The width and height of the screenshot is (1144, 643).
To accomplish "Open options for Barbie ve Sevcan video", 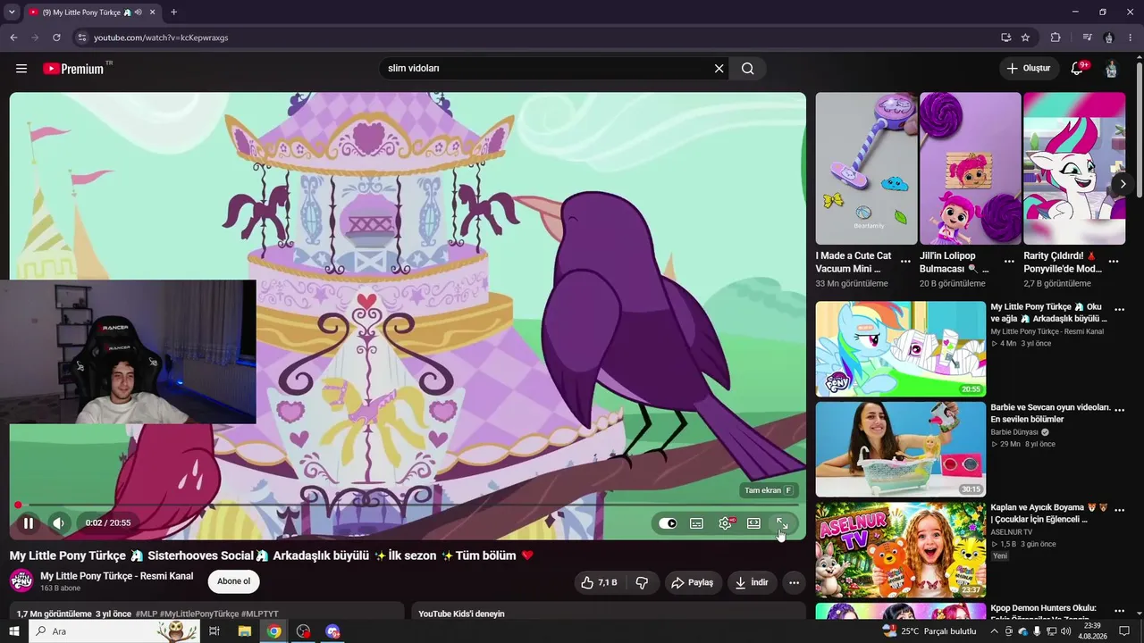I will click(x=1119, y=410).
